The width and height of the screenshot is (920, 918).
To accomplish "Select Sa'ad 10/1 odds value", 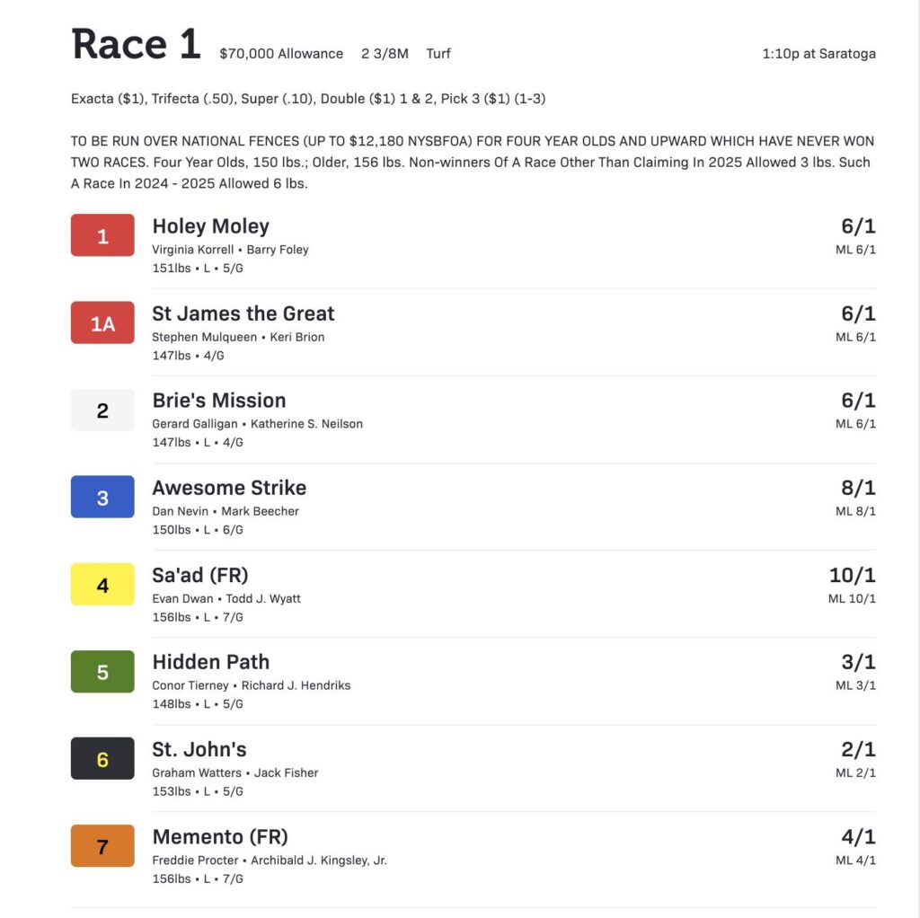I will (x=852, y=575).
